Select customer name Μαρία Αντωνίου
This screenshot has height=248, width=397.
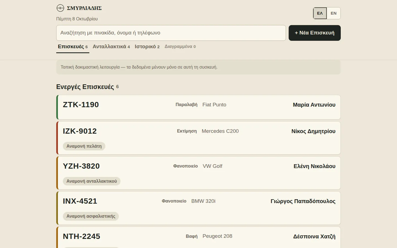314,105
